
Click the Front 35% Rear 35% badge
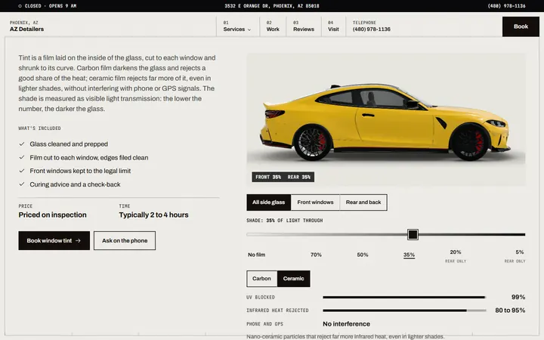283,177
